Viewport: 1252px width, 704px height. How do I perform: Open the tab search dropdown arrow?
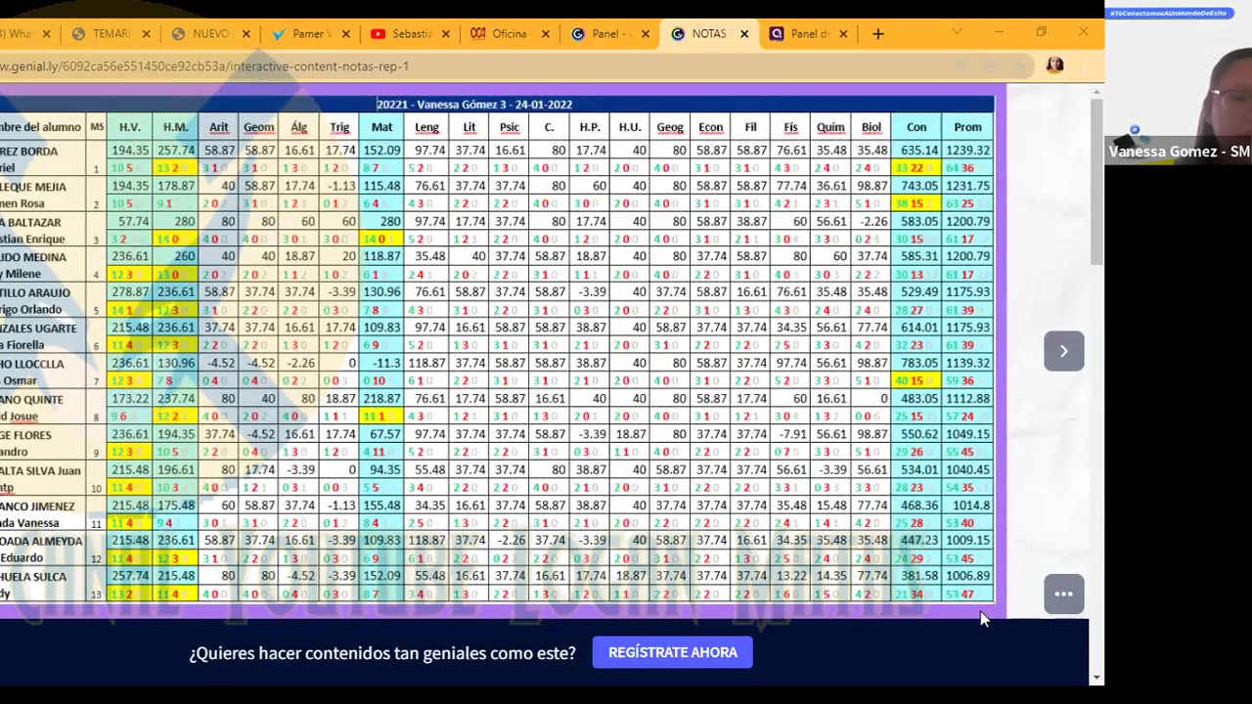[957, 32]
